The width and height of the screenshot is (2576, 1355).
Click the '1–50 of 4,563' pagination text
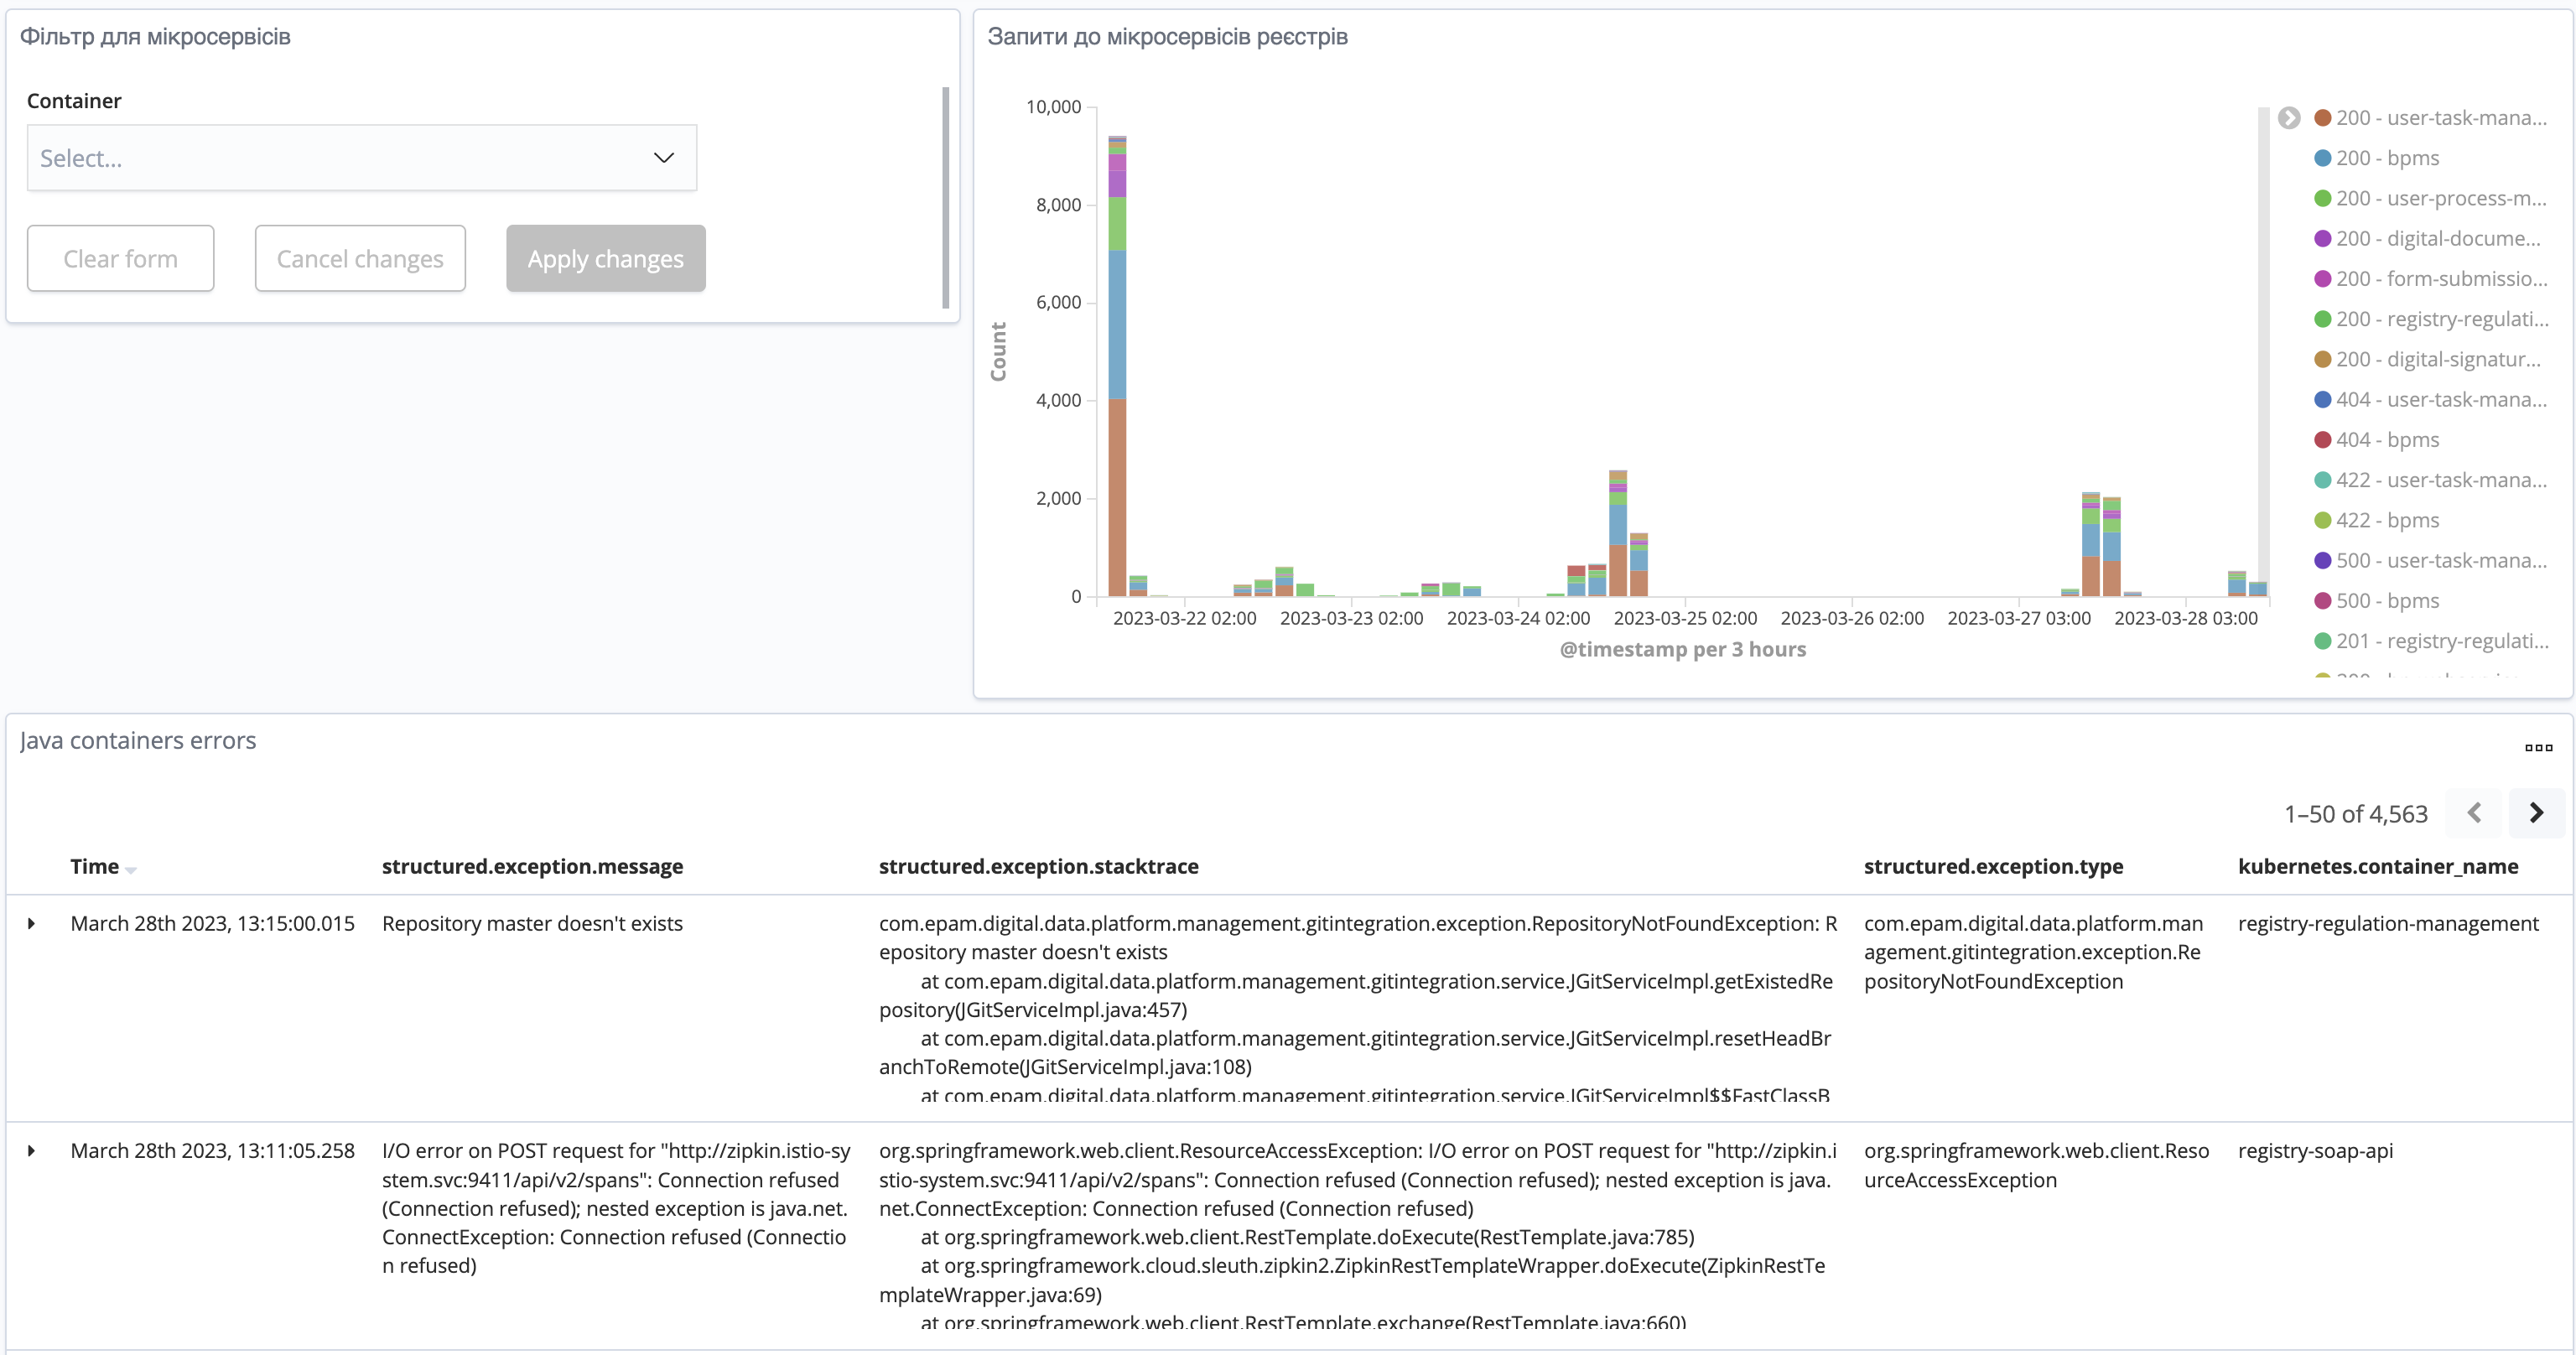[2356, 814]
